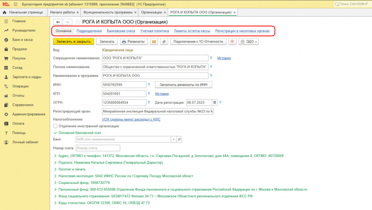Open Личный кабинет in sidebar
This screenshot has height=210, width=372.
click(x=25, y=142)
